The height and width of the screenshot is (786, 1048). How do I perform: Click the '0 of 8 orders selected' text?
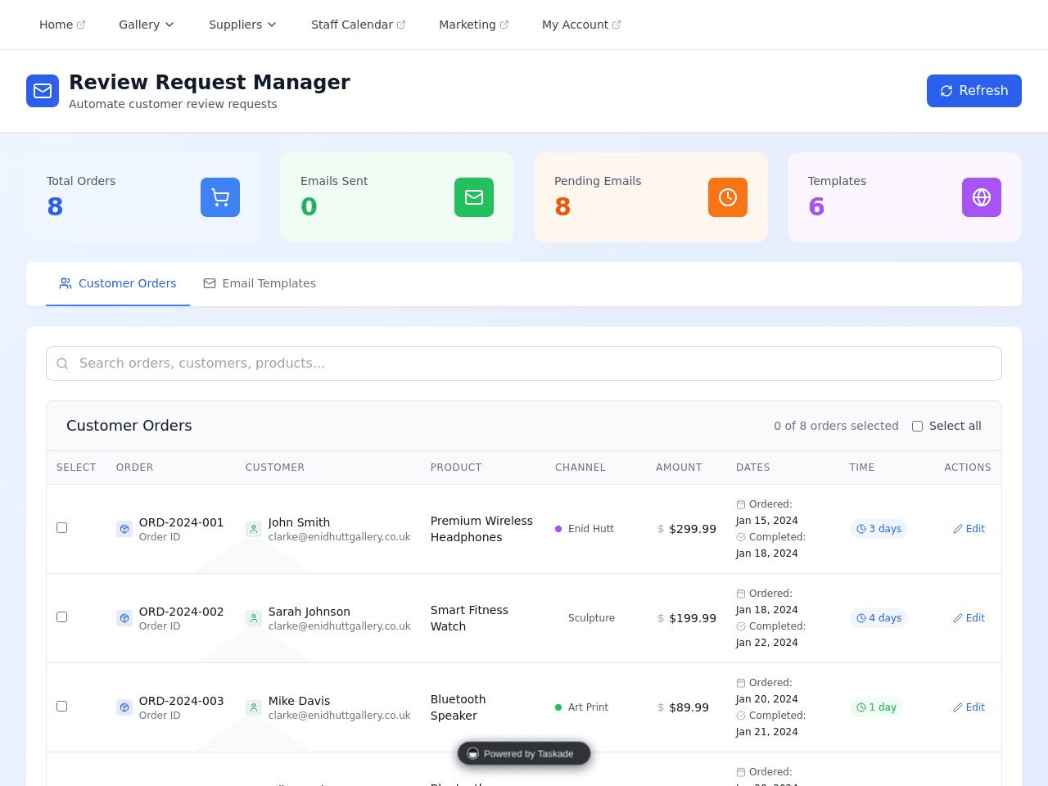(836, 426)
